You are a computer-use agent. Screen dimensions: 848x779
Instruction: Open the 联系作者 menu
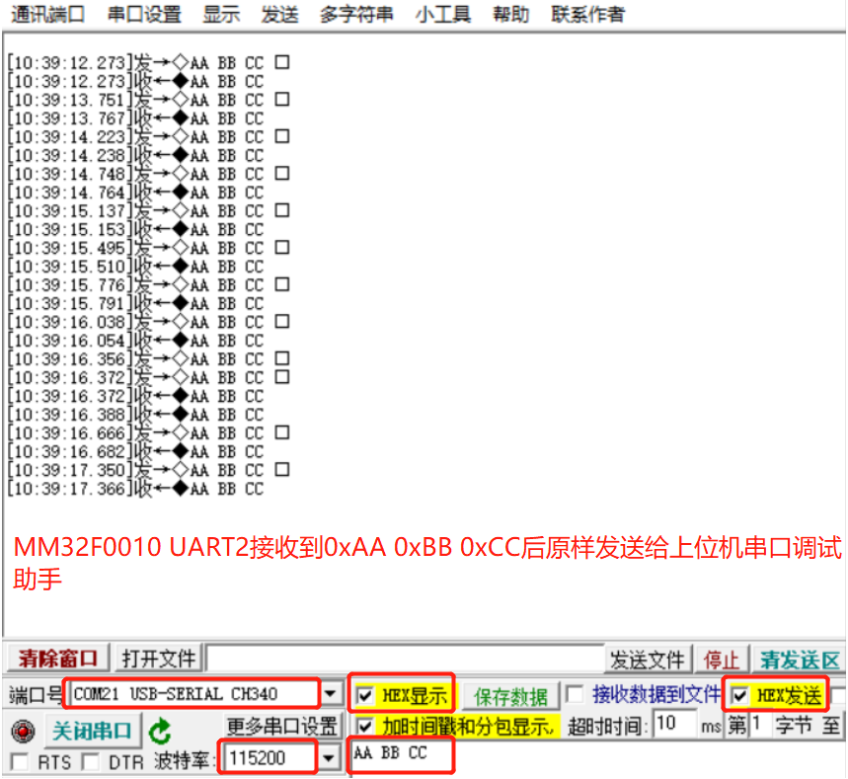(587, 14)
